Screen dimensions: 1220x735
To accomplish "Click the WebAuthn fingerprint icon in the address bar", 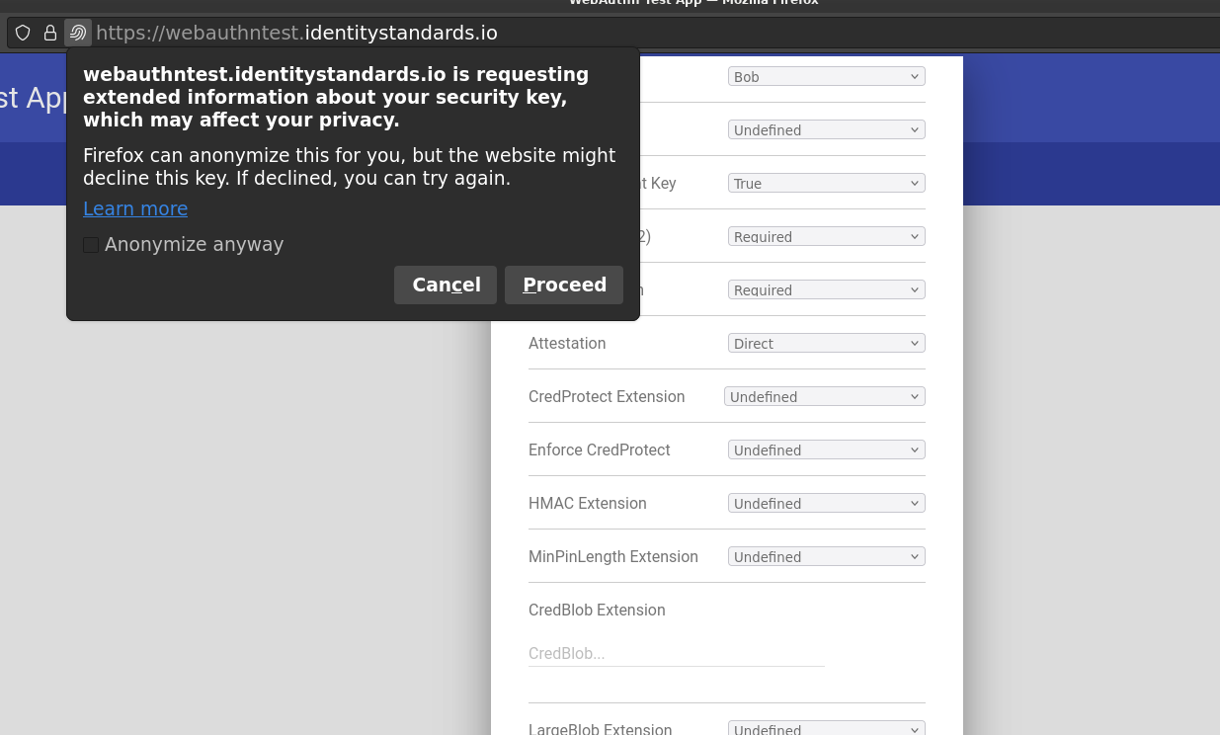I will (78, 33).
